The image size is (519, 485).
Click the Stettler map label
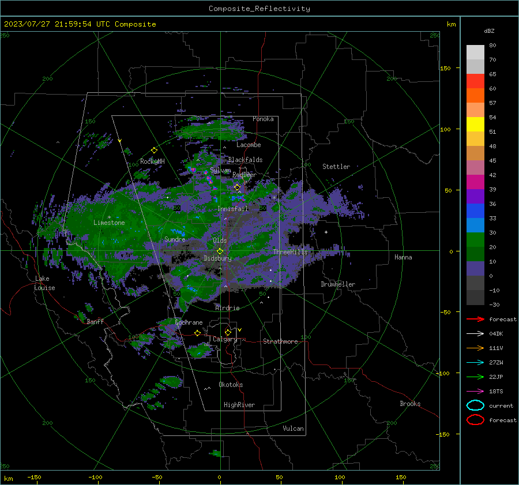(x=336, y=167)
